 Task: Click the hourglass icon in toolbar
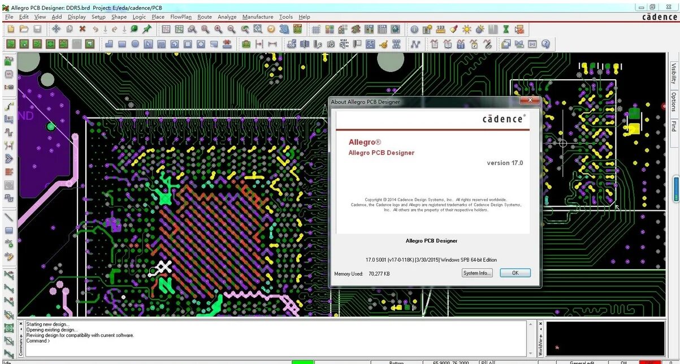click(x=506, y=29)
